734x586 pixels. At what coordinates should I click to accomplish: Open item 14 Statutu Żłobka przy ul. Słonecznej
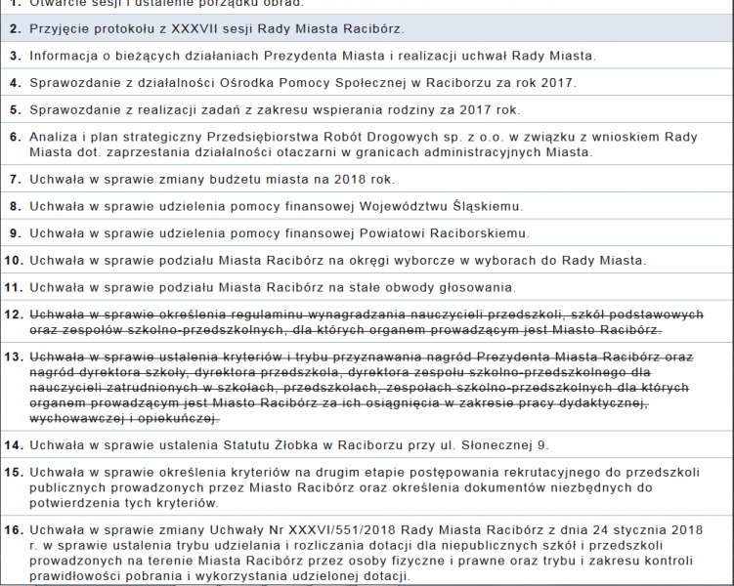pyautogui.click(x=367, y=444)
